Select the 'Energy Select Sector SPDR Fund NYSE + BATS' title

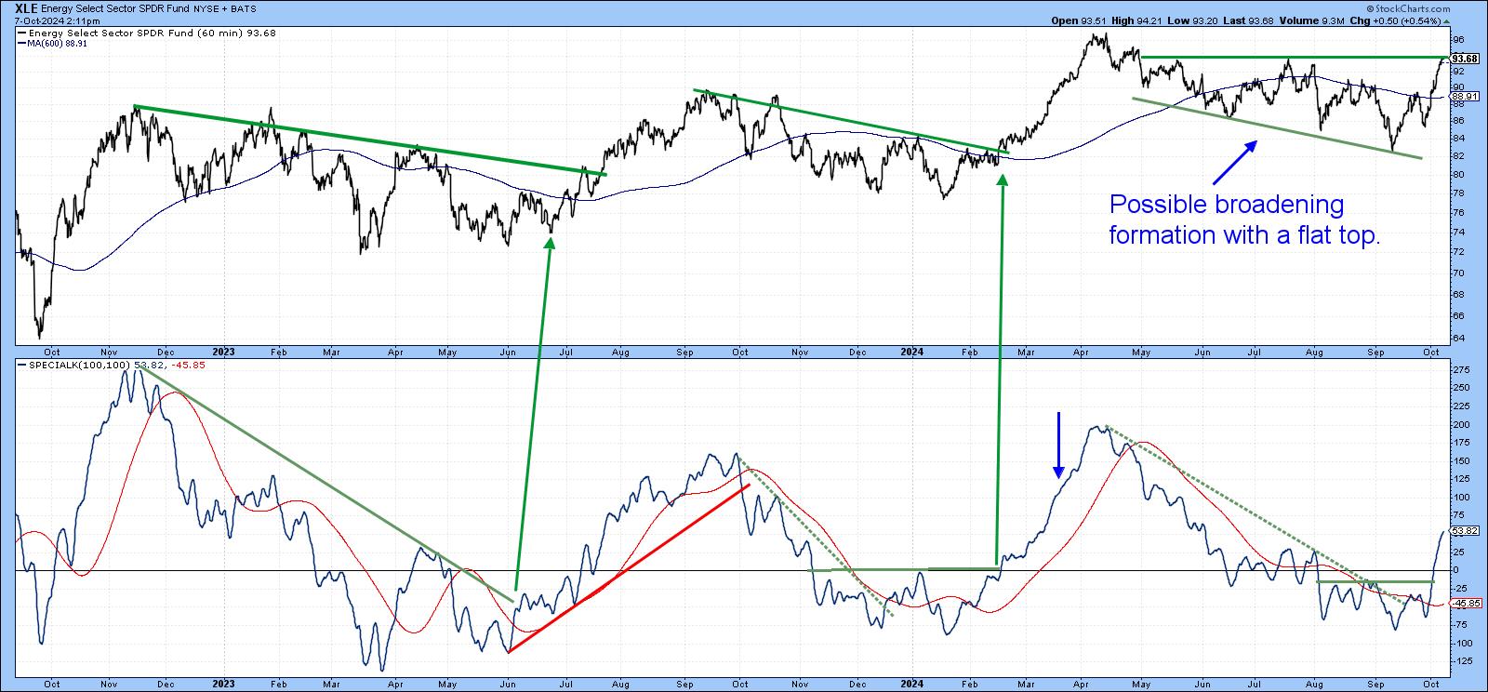coord(149,8)
